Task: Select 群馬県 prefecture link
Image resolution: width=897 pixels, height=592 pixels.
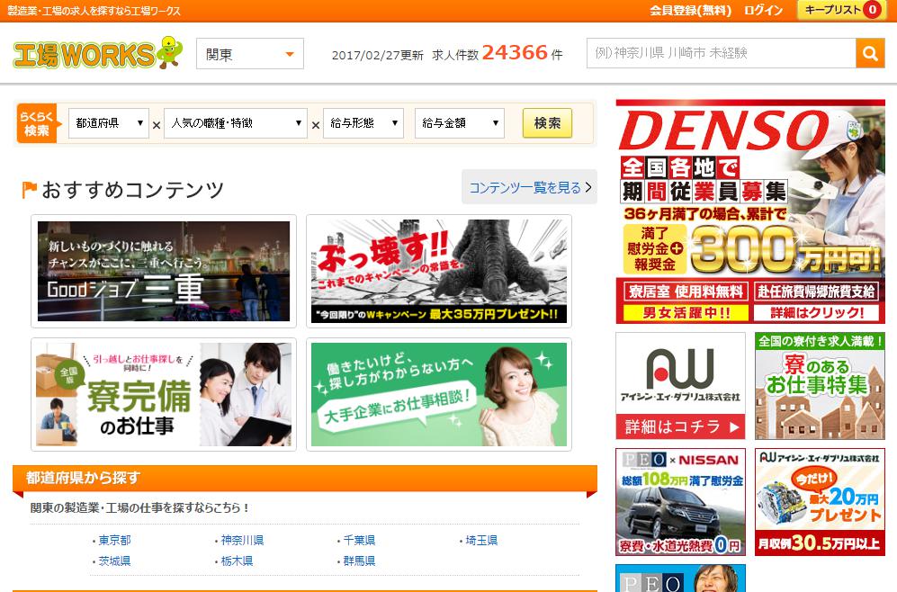Action: pyautogui.click(x=359, y=561)
